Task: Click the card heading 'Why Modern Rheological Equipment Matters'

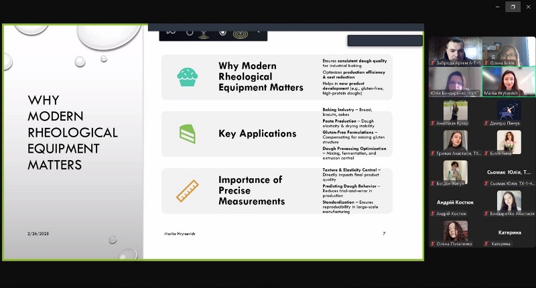Action: [x=261, y=76]
